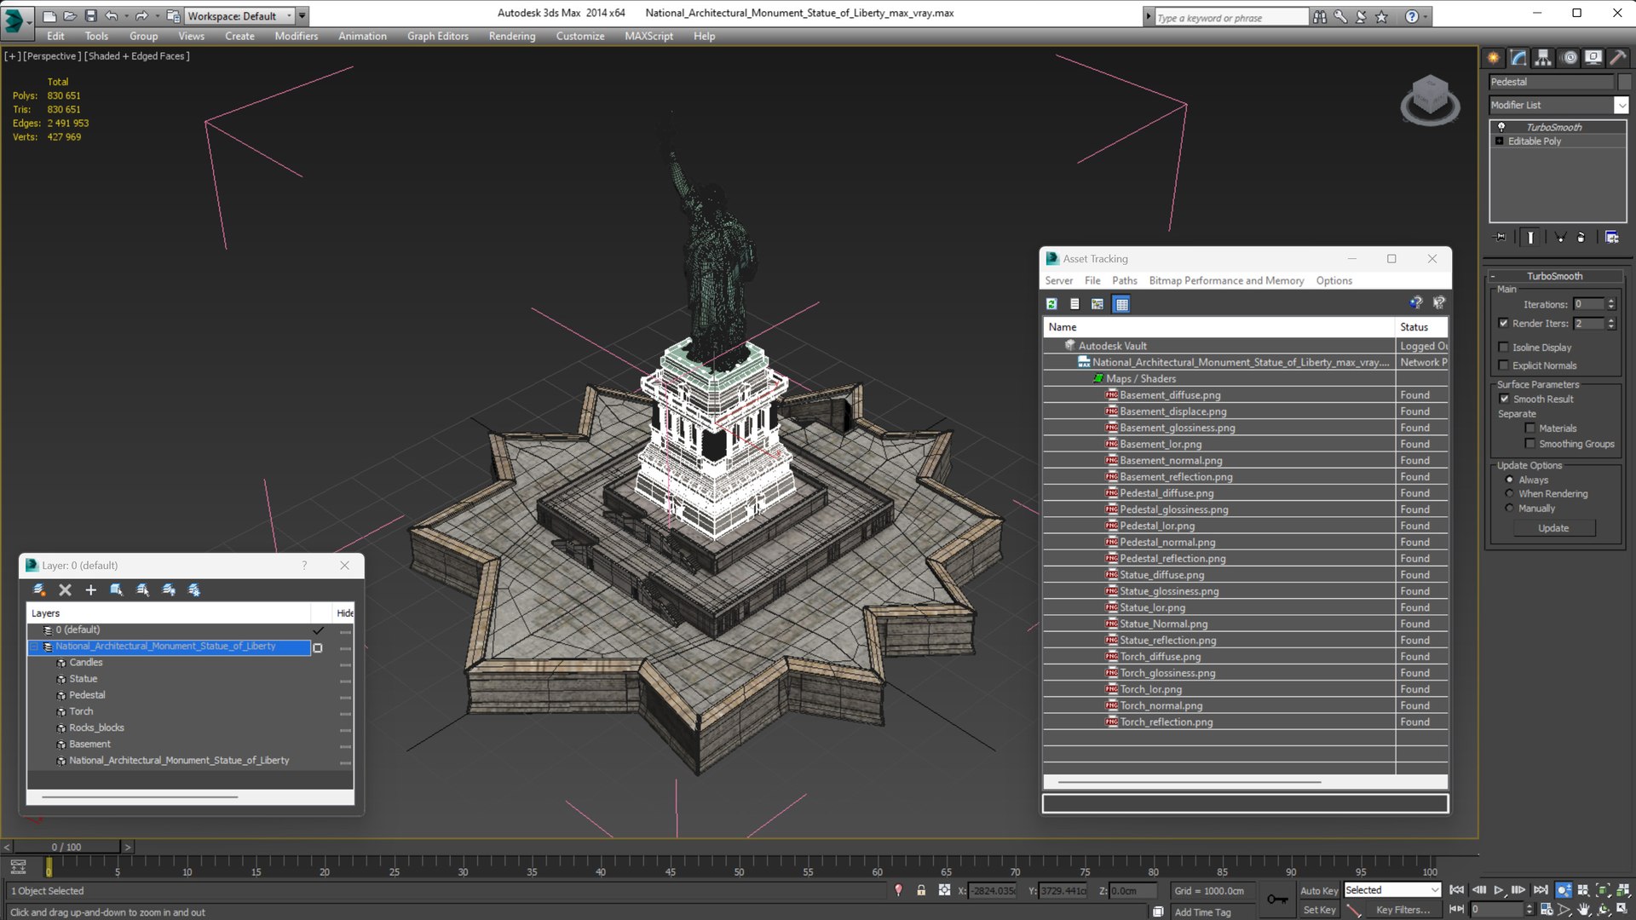Enable Separate by Smoothing Groups checkbox
The height and width of the screenshot is (920, 1636).
click(1530, 444)
